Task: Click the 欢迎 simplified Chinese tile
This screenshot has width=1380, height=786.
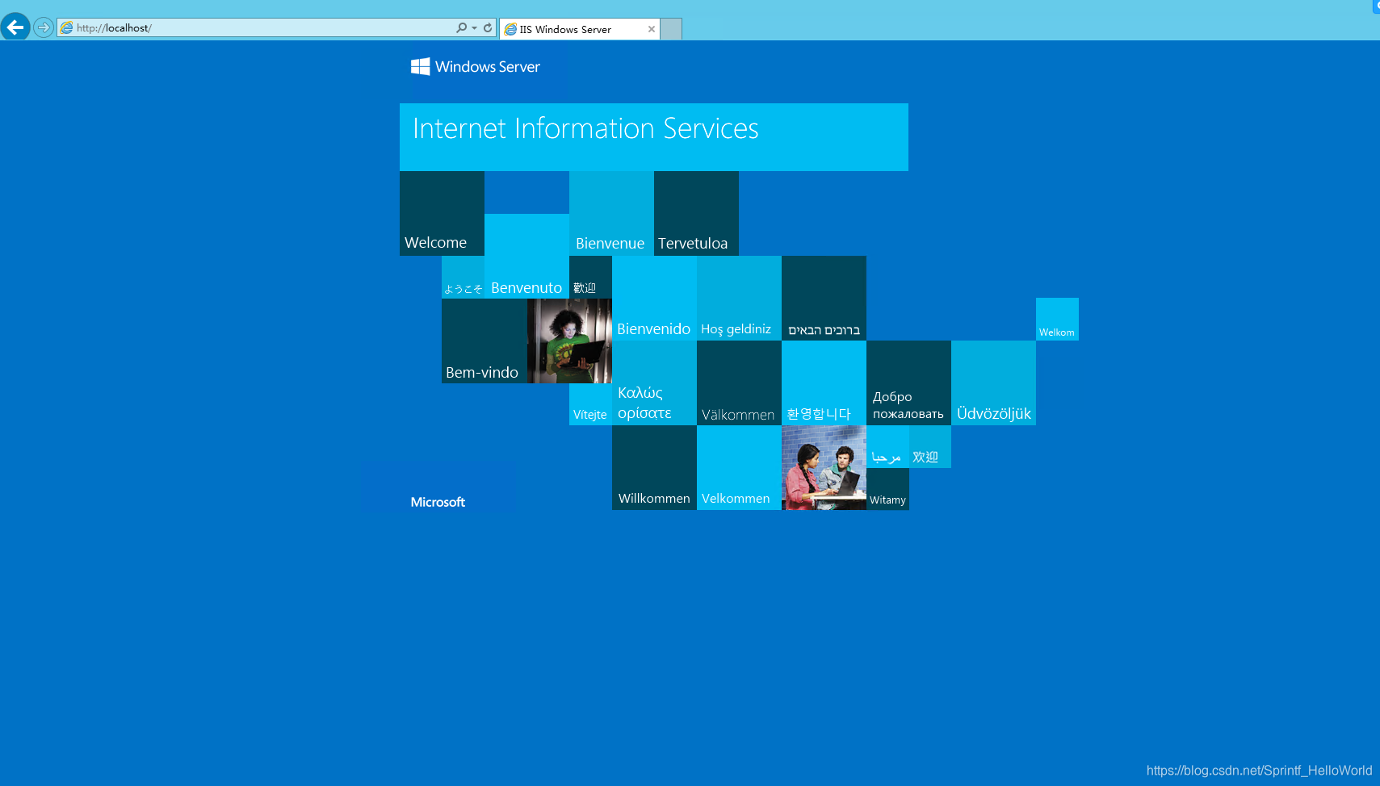Action: click(930, 446)
